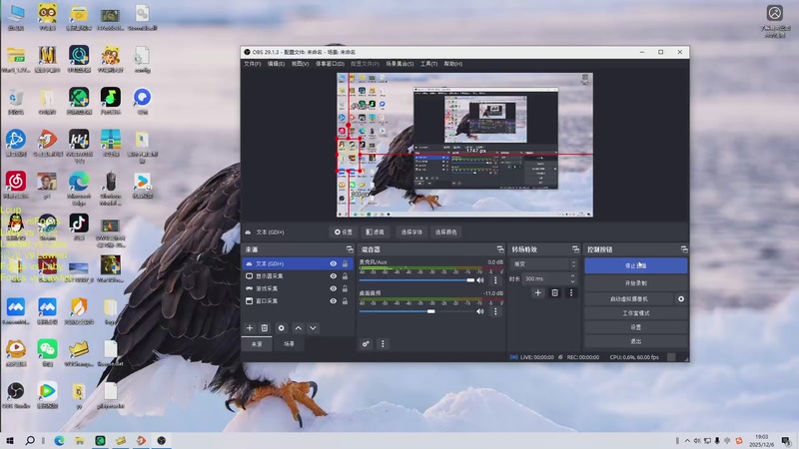This screenshot has height=449, width=799.
Task: Click the Desktop Audio volume slider
Action: click(416, 311)
